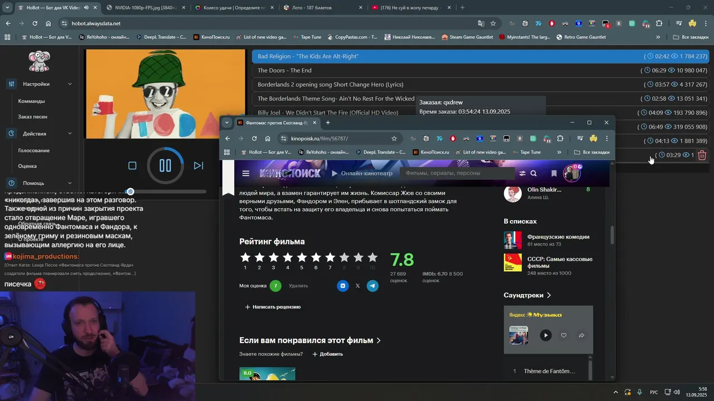
Task: Play the Yandex Music soundtrack
Action: tap(546, 335)
